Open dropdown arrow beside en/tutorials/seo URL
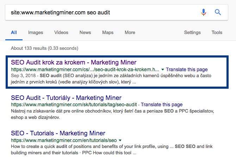236x162 pixels. (120, 140)
